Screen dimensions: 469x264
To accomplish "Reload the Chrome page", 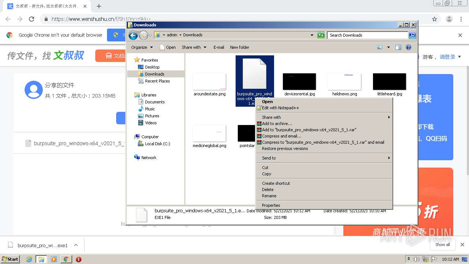I will coord(32,19).
